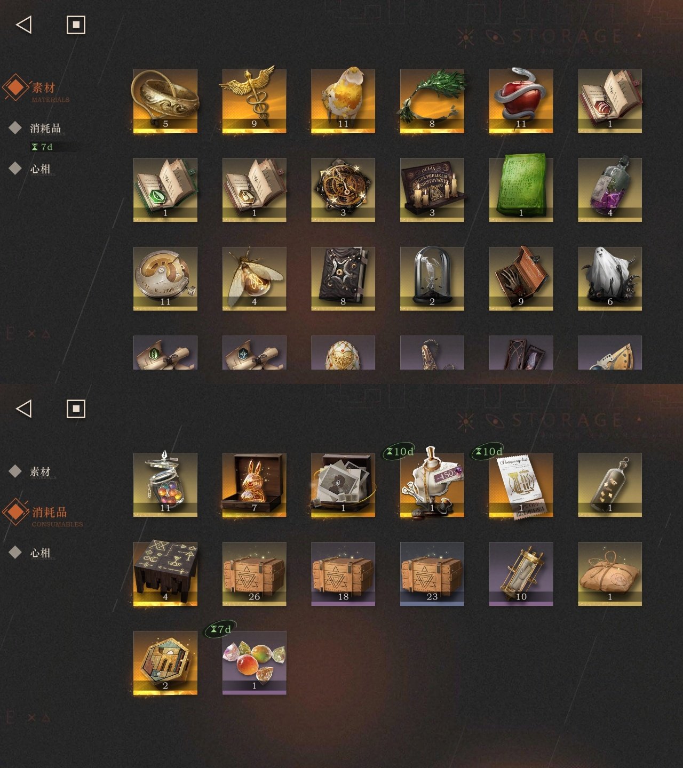Click the shopping list ticket item
The width and height of the screenshot is (683, 768).
pos(521,485)
